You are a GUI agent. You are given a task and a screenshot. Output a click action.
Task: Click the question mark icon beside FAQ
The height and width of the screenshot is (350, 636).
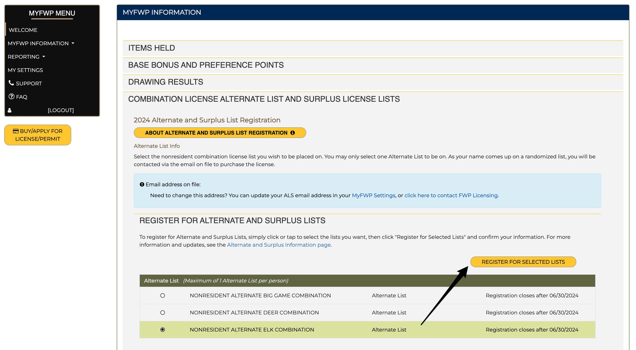point(11,97)
